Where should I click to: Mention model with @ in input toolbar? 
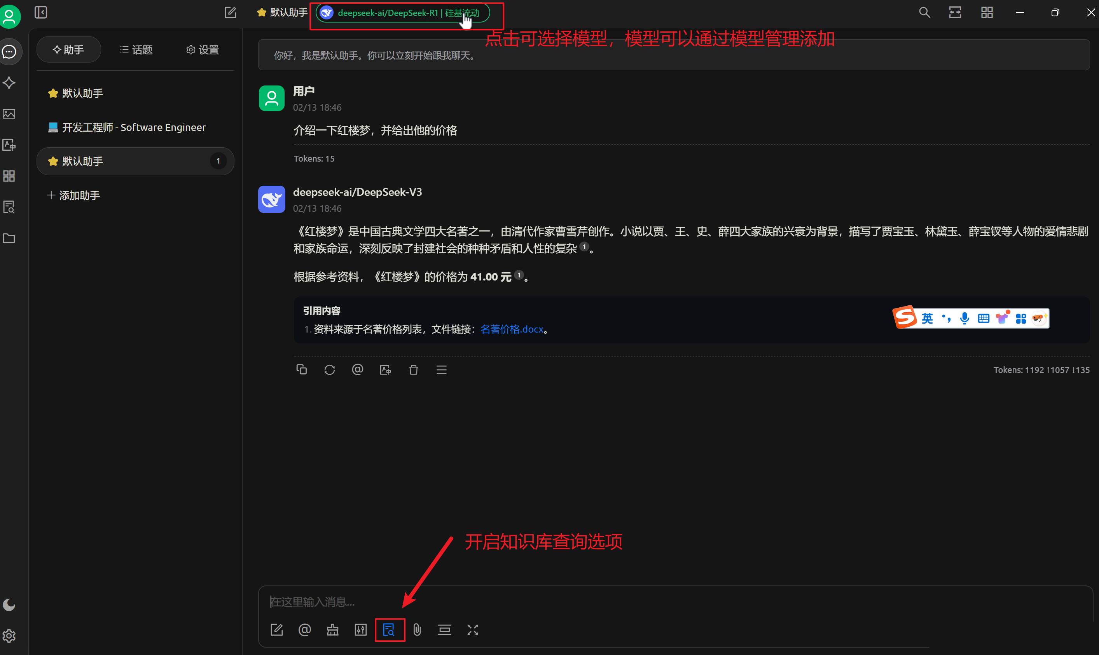click(305, 630)
